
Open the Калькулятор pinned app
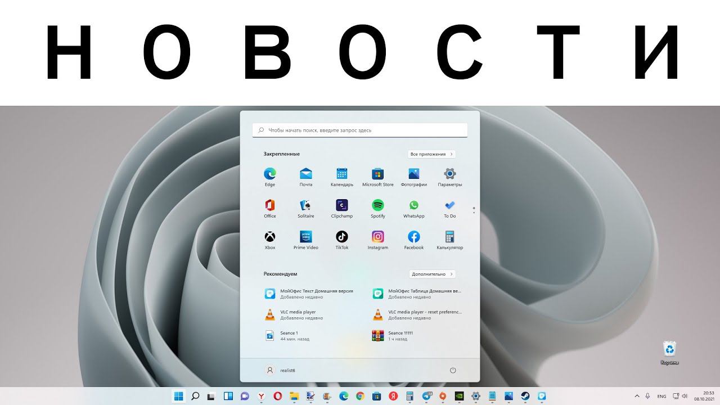tap(450, 240)
